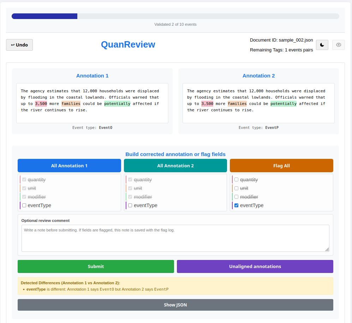Click Event type: EventO label
The width and height of the screenshot is (352, 323).
[x=92, y=128]
